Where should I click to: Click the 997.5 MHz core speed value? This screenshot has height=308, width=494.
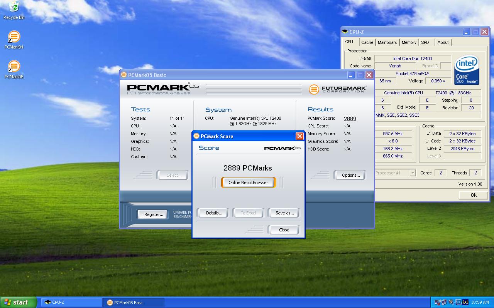393,134
